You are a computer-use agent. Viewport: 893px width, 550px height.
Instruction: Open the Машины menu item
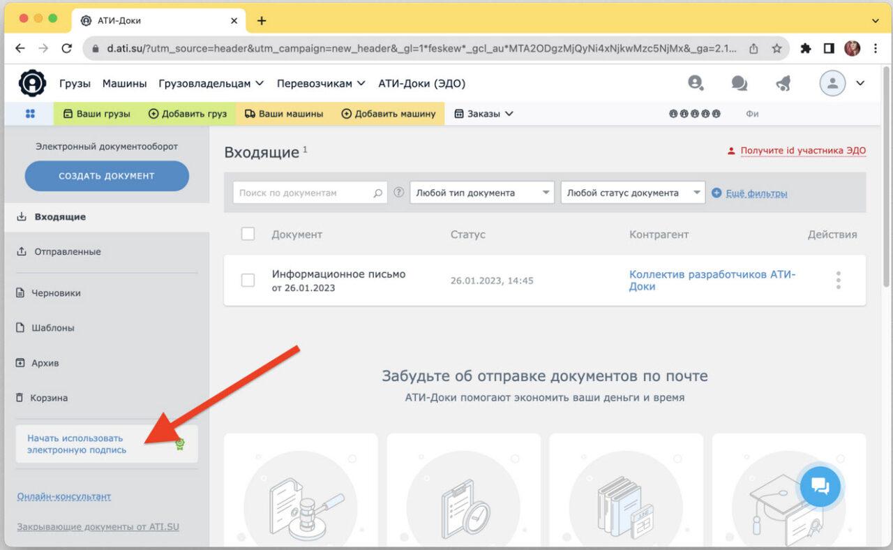pos(125,84)
